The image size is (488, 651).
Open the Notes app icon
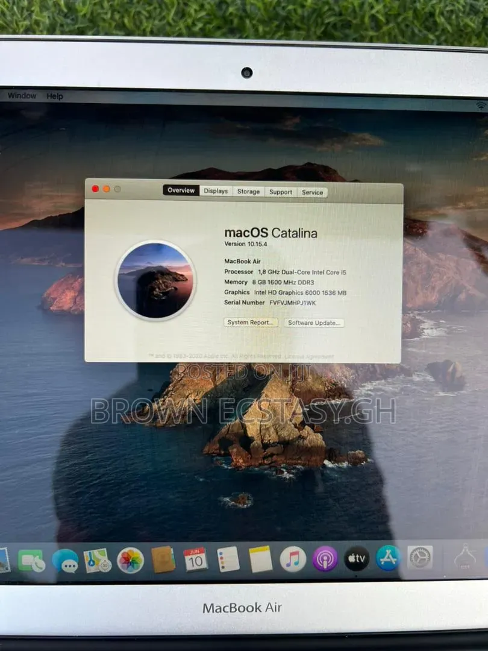[261, 559]
